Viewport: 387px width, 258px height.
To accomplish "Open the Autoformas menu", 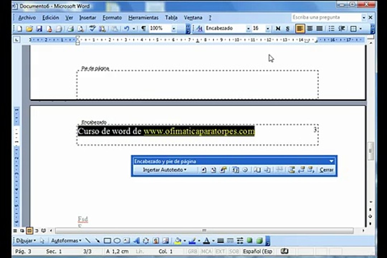I will (66, 240).
